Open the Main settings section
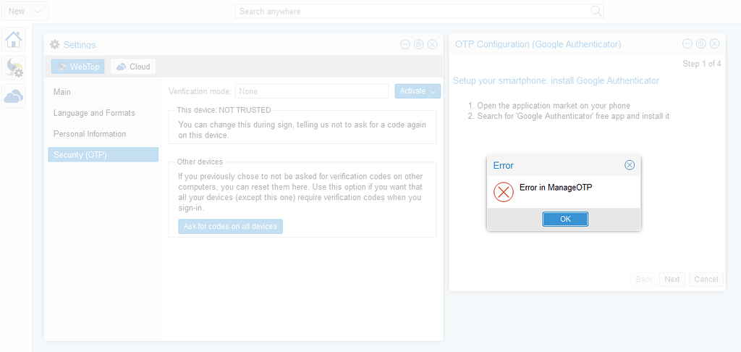The image size is (741, 352). tap(62, 92)
